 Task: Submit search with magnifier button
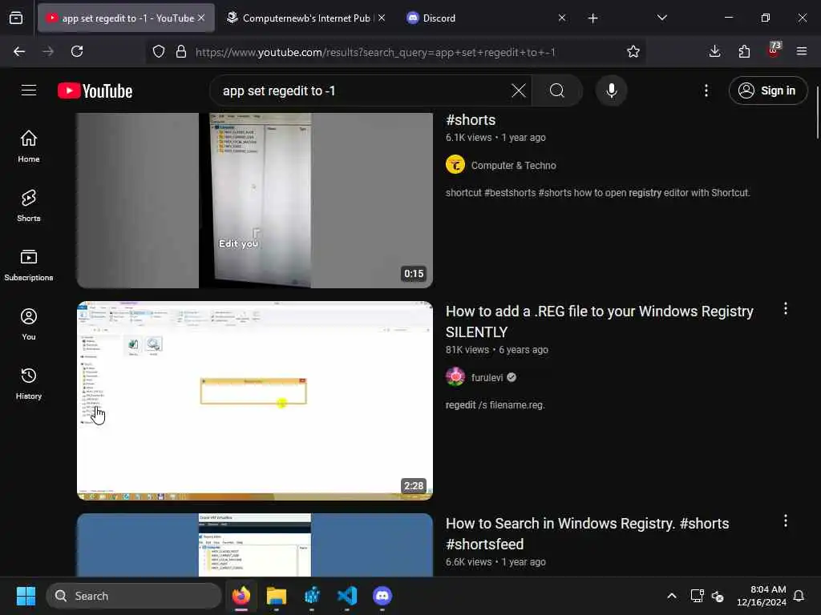tap(557, 90)
